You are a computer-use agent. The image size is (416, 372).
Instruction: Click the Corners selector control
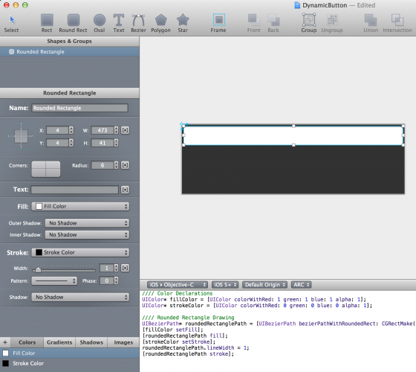tap(46, 169)
